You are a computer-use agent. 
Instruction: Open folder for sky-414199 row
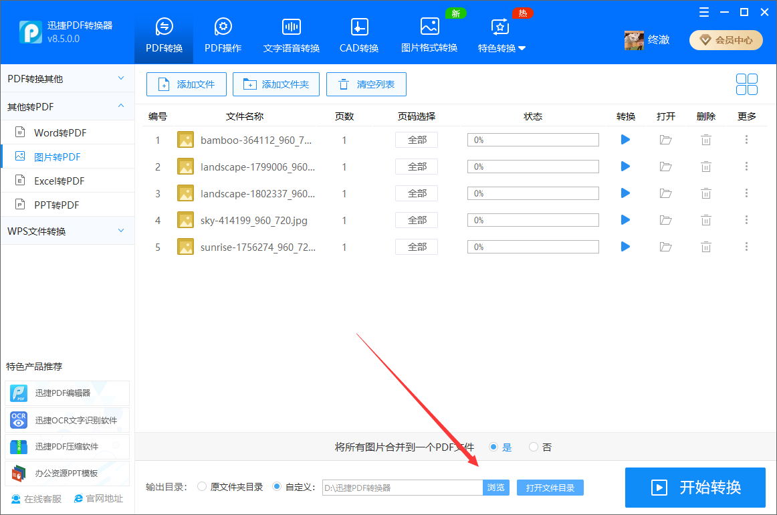pos(665,221)
